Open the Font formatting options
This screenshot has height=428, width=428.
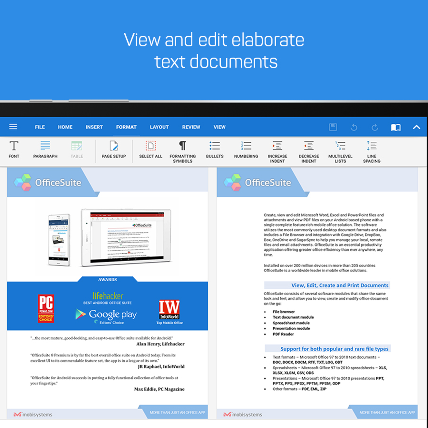coord(14,150)
